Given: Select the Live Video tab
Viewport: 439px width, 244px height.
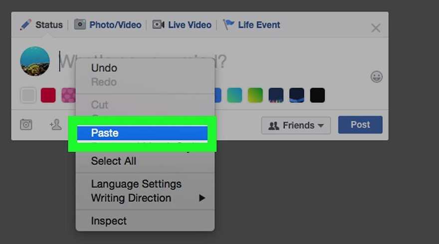Looking at the screenshot, I should [182, 24].
